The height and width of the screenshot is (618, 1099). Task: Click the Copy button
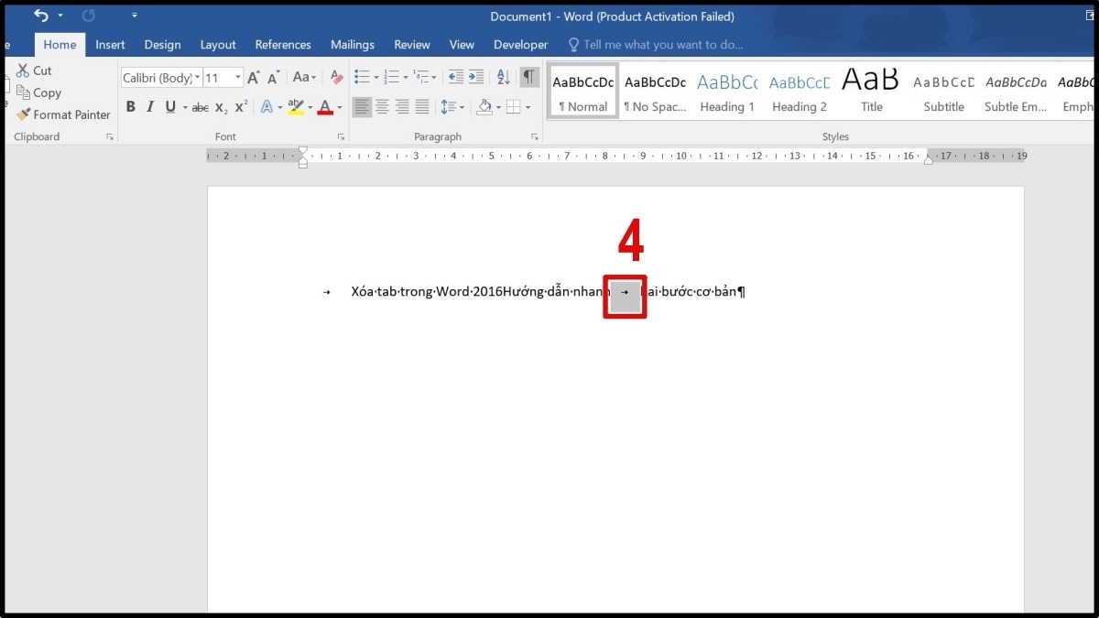click(39, 92)
